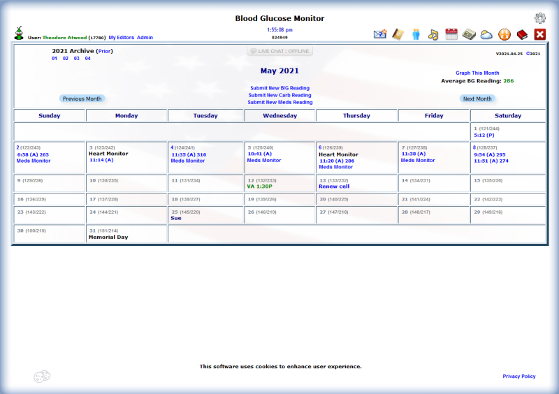Select day number 8 link
The width and height of the screenshot is (559, 394).
coord(474,147)
